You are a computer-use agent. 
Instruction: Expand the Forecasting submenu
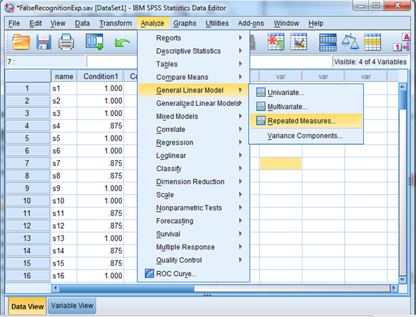194,221
